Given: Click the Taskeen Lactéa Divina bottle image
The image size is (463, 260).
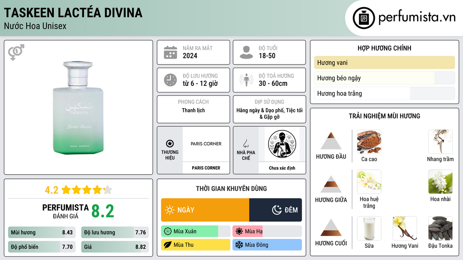Looking at the screenshot, I should (78, 107).
